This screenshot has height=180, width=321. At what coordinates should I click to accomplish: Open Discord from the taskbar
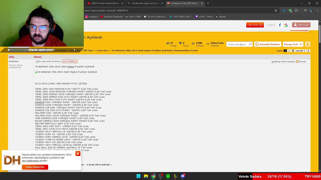click(x=183, y=176)
